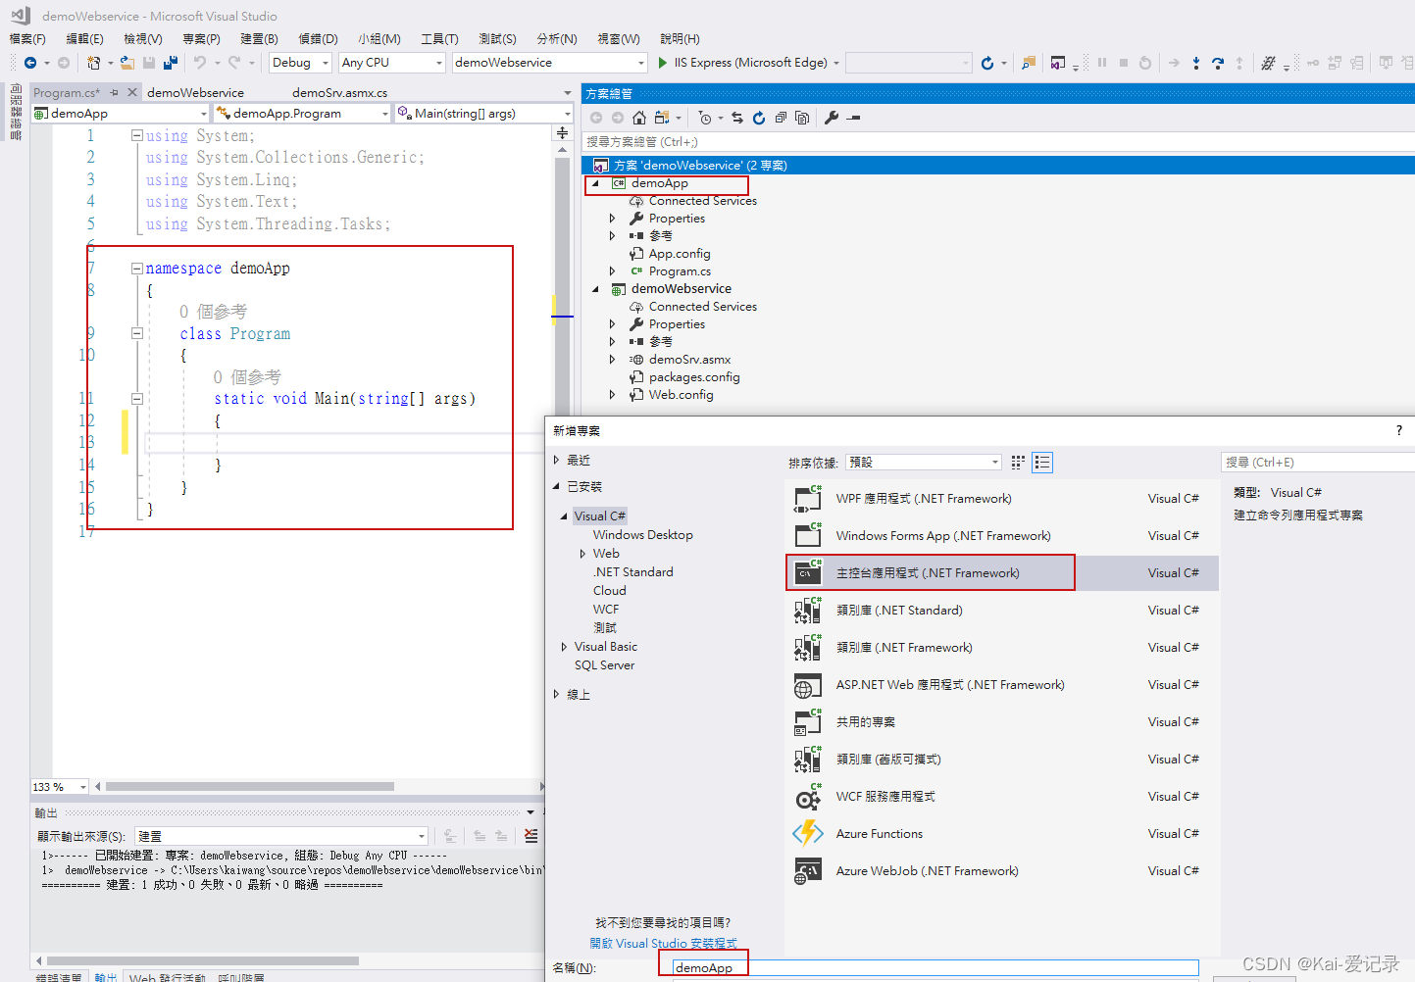This screenshot has width=1415, height=982.
Task: Open the demoApp.Program type dropdown
Action: [x=303, y=114]
